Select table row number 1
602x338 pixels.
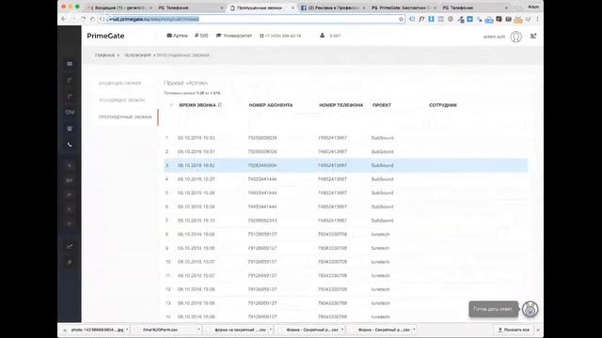pyautogui.click(x=346, y=138)
